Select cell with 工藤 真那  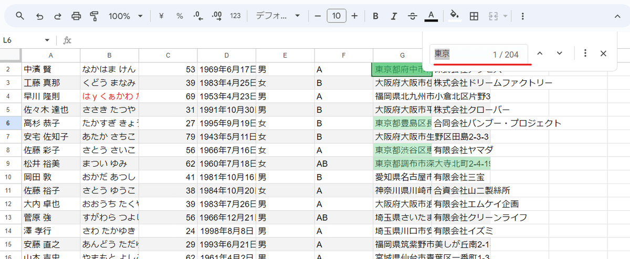point(51,83)
